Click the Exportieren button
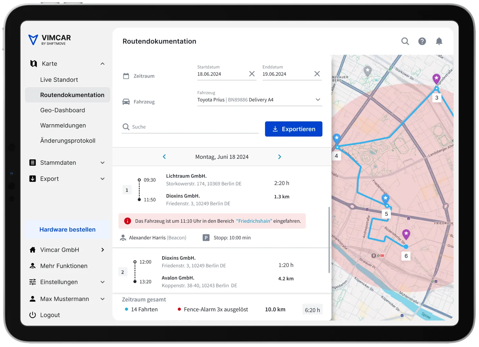Image resolution: width=479 pixels, height=347 pixels. tap(294, 129)
